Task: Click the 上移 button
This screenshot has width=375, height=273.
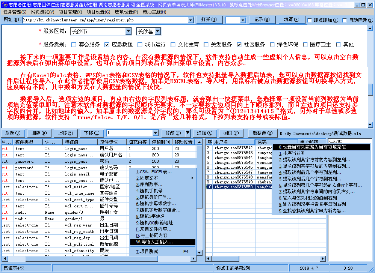Action: pos(65,133)
